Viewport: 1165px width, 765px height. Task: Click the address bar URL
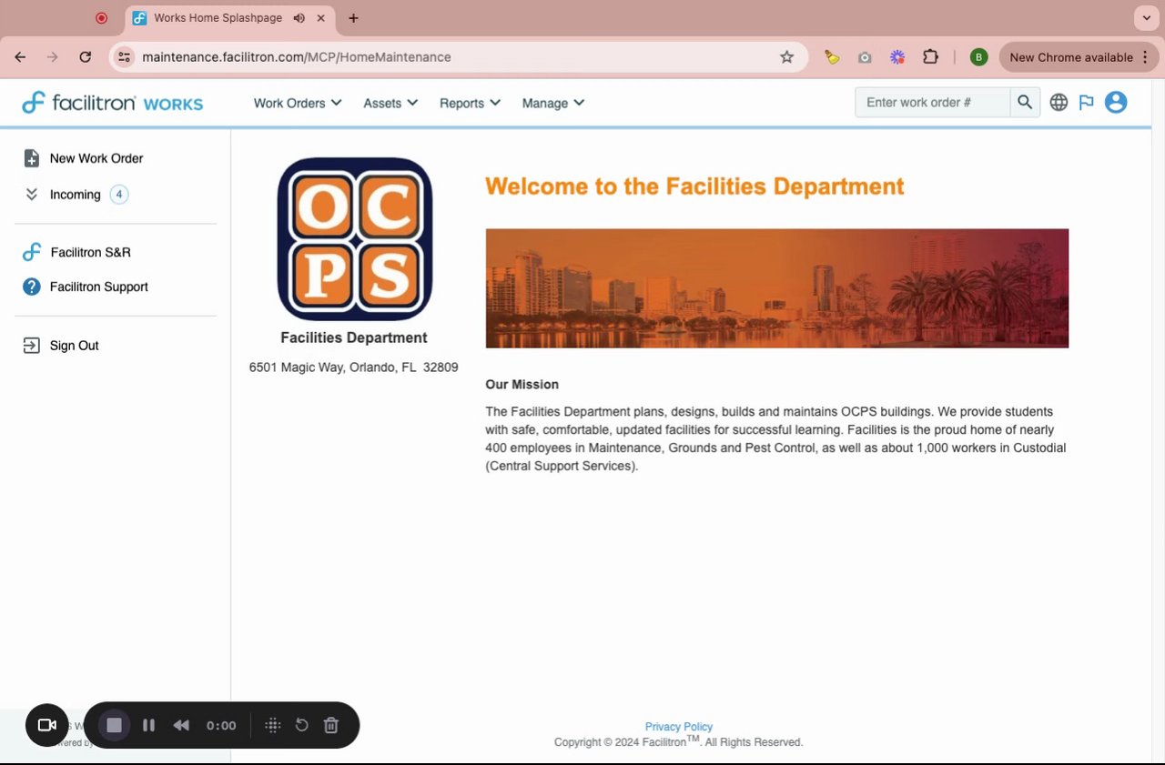tap(297, 57)
